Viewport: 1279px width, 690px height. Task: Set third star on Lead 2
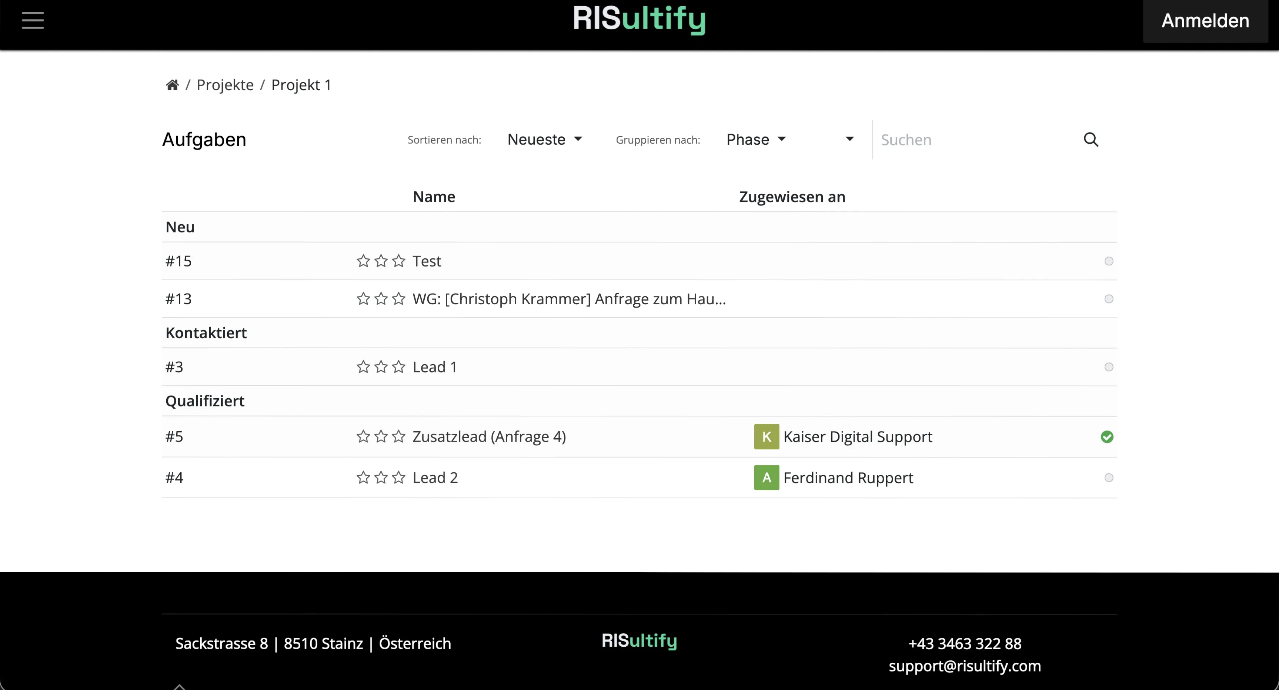point(399,478)
